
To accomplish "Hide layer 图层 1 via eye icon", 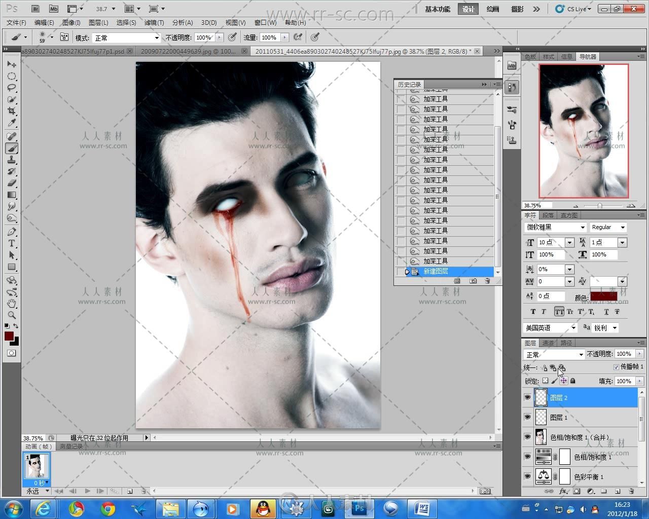I will [x=527, y=417].
